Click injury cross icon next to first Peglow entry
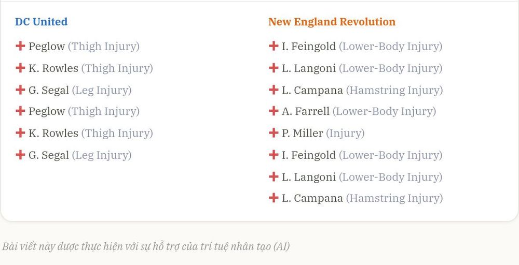Viewport: 519px width, 265px height. pyautogui.click(x=20, y=46)
